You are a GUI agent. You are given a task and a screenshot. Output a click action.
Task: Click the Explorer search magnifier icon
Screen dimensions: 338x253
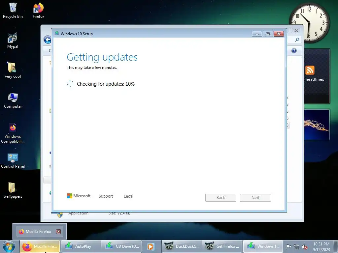click(297, 40)
